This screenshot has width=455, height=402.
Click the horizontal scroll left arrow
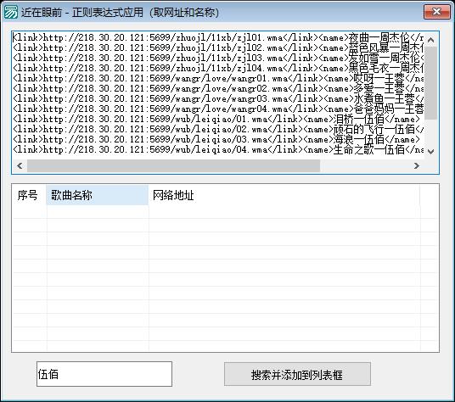pyautogui.click(x=20, y=165)
